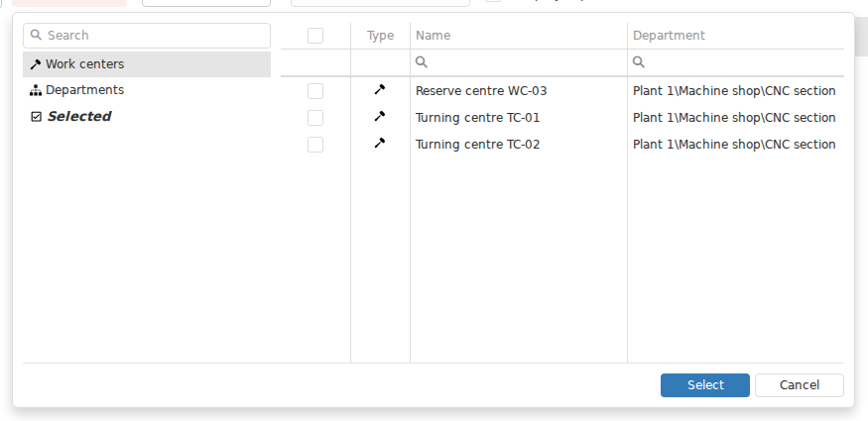Show the Selected items list
This screenshot has height=421, width=868.
pos(147,116)
